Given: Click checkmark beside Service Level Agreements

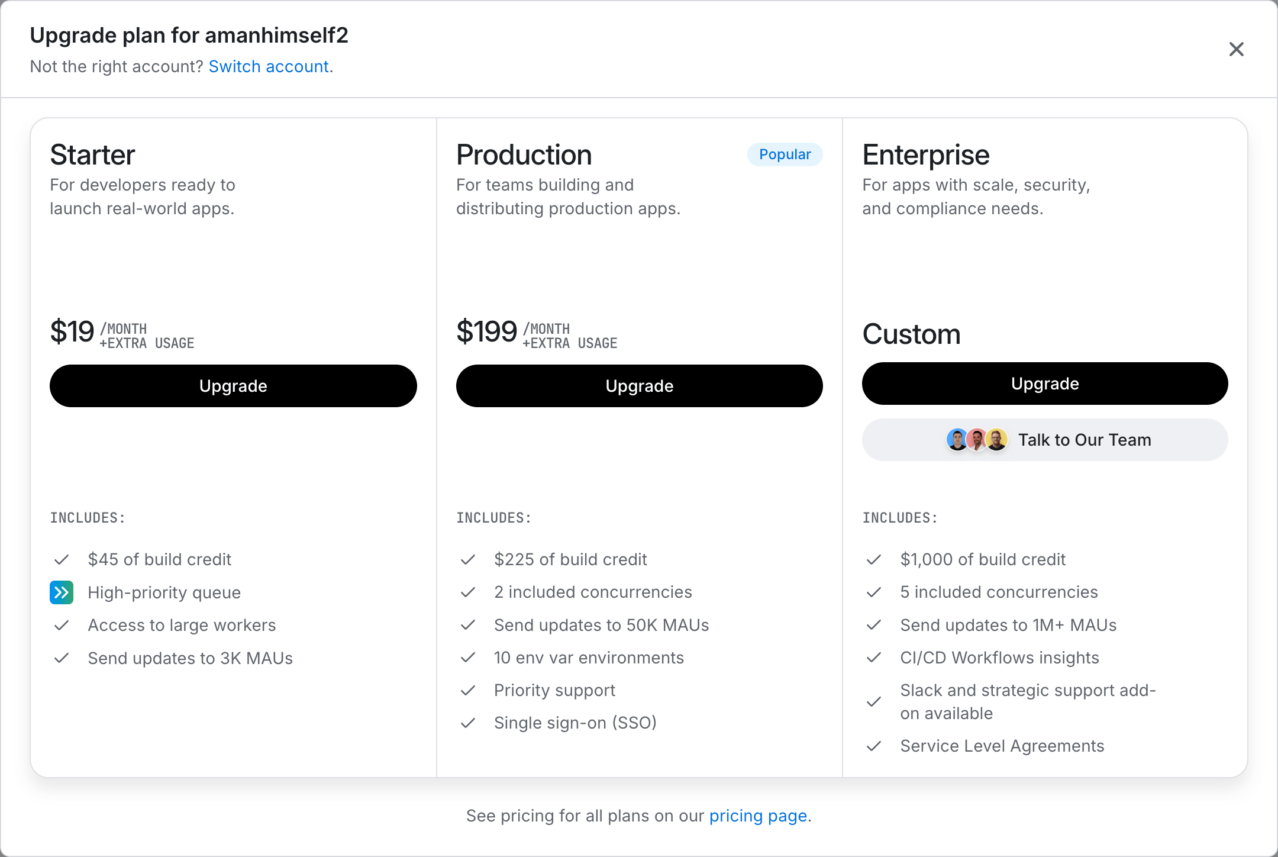Looking at the screenshot, I should [874, 746].
